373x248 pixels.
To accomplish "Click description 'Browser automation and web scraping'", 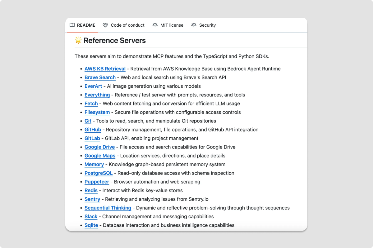I will point(157,182).
